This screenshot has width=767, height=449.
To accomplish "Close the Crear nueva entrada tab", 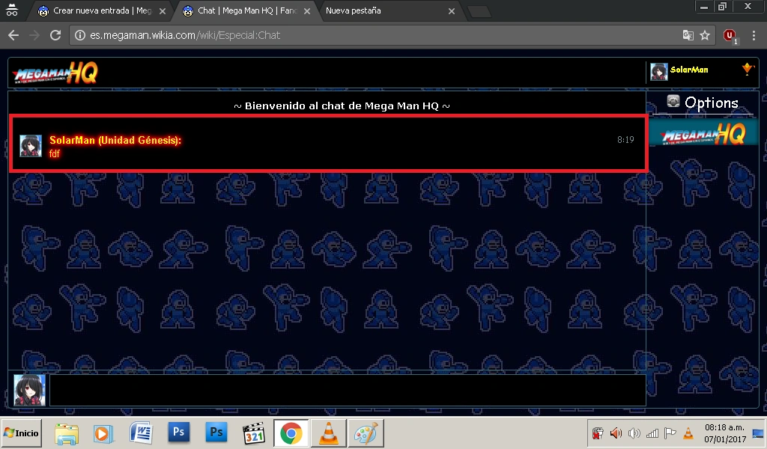I will click(x=163, y=10).
